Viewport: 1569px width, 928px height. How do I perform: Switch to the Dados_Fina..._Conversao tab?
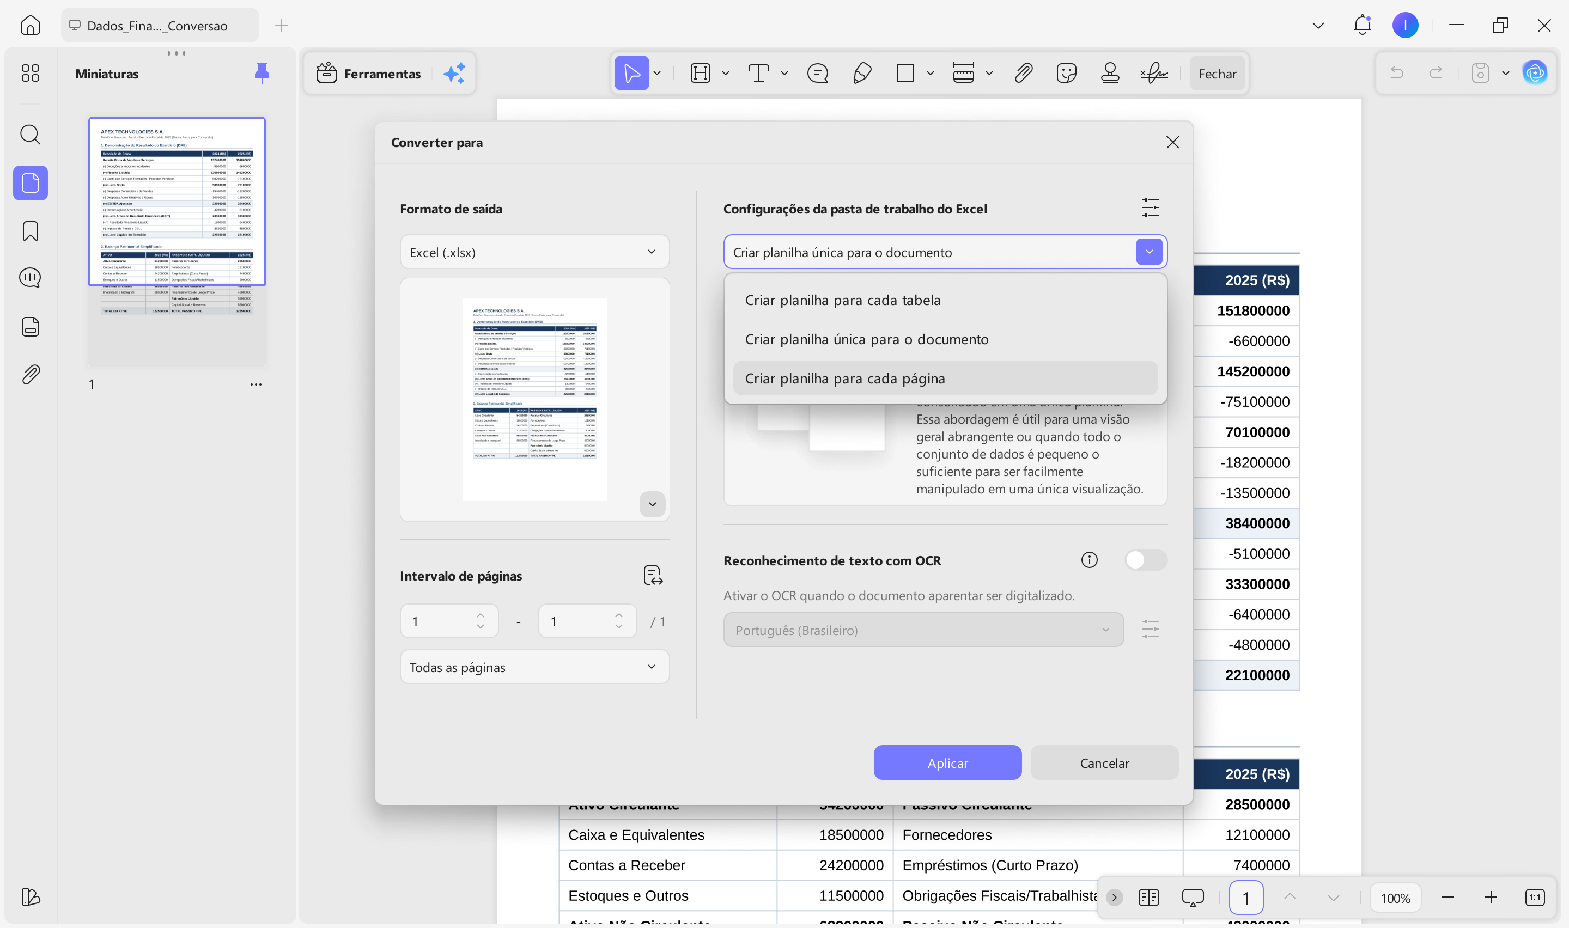pyautogui.click(x=160, y=25)
